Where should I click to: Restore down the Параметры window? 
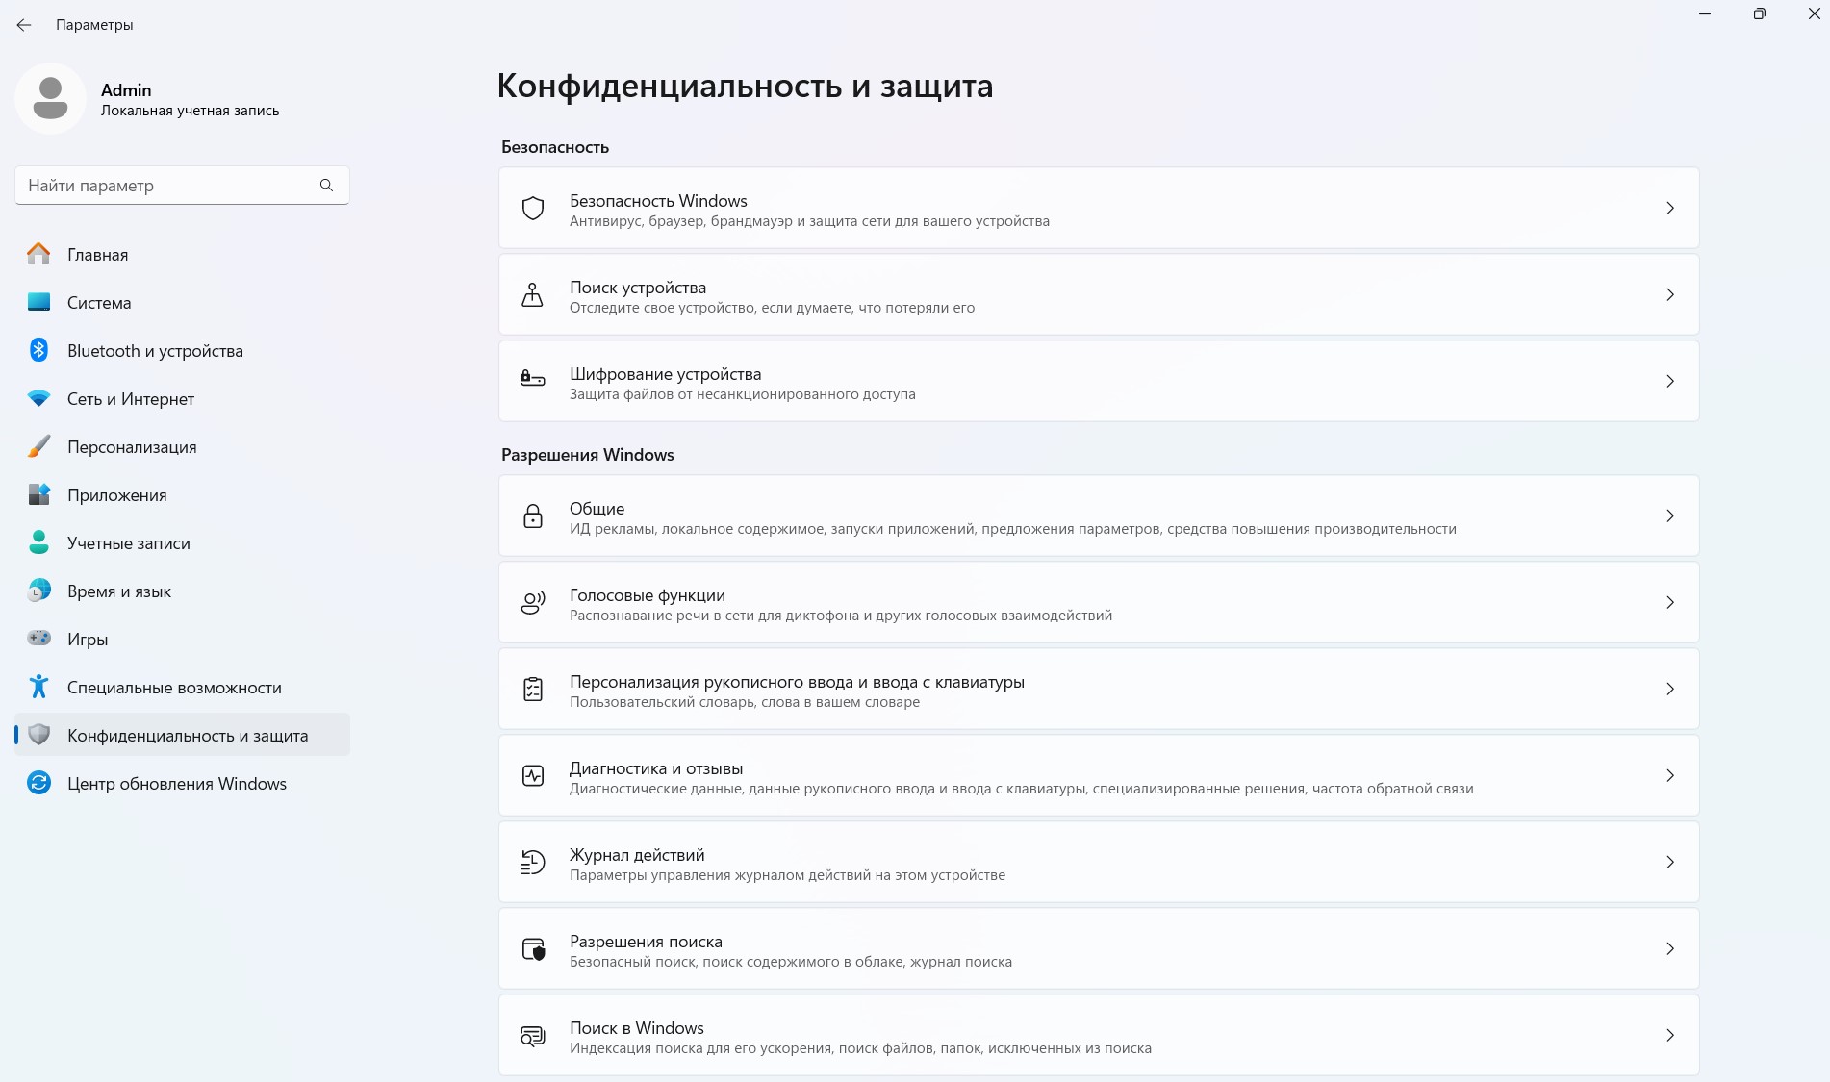pos(1760,14)
